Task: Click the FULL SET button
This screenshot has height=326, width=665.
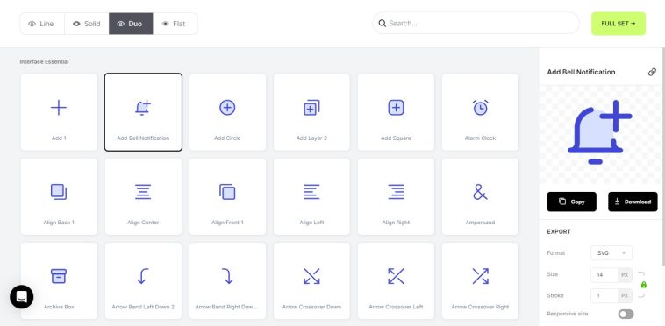Action: 619,24
